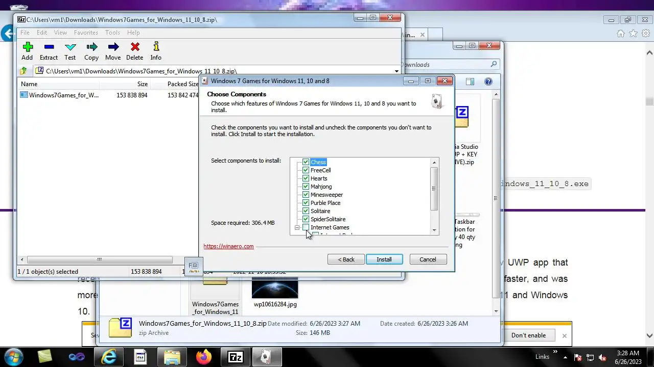The height and width of the screenshot is (367, 654).
Task: Click the browser Favorites star icon
Action: [633, 34]
